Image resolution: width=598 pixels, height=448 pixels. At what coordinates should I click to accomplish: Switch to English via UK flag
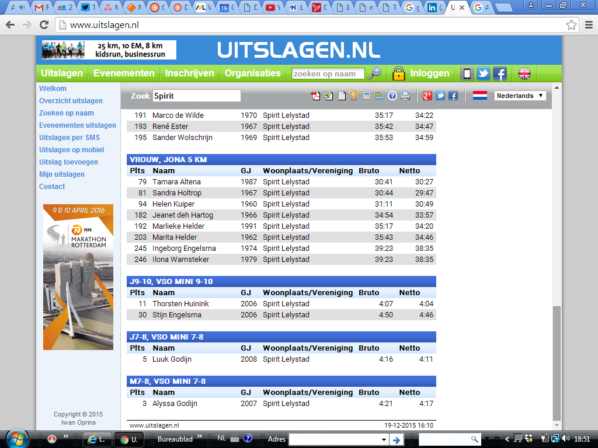524,73
